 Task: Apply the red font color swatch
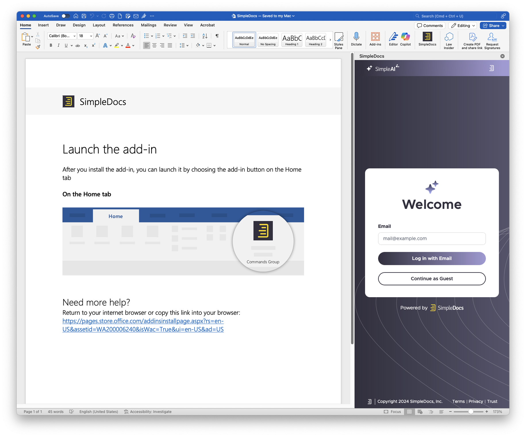click(128, 45)
